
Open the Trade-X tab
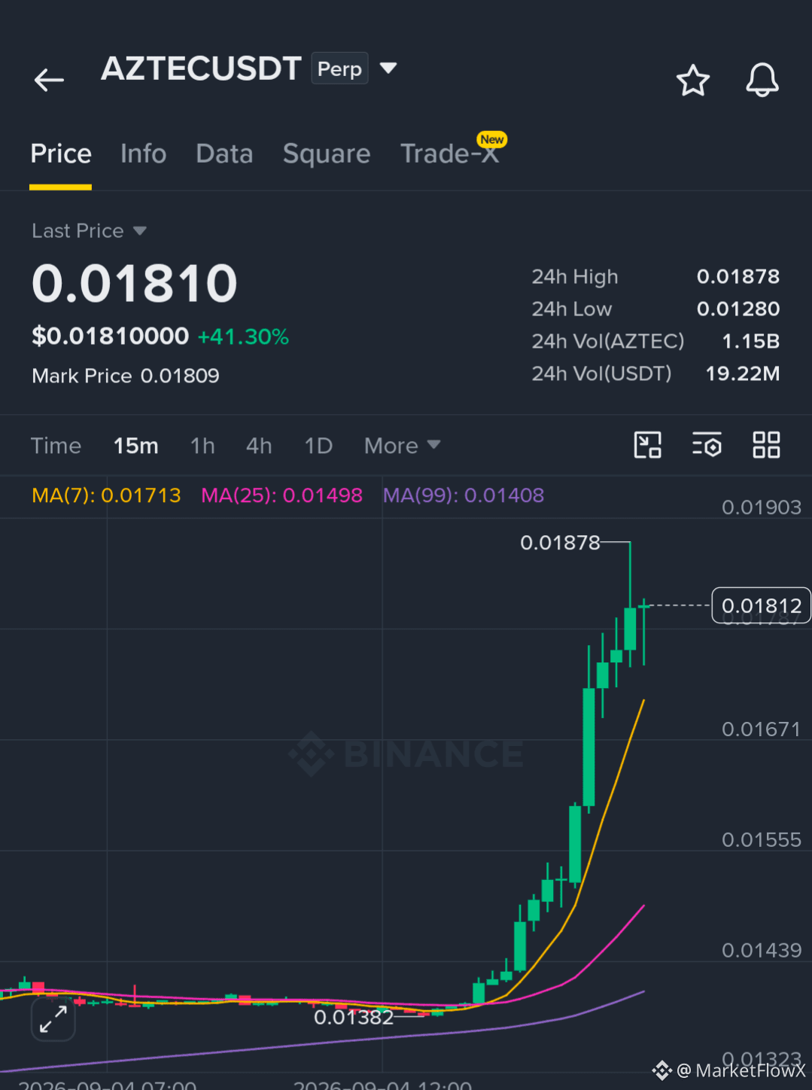click(x=450, y=154)
